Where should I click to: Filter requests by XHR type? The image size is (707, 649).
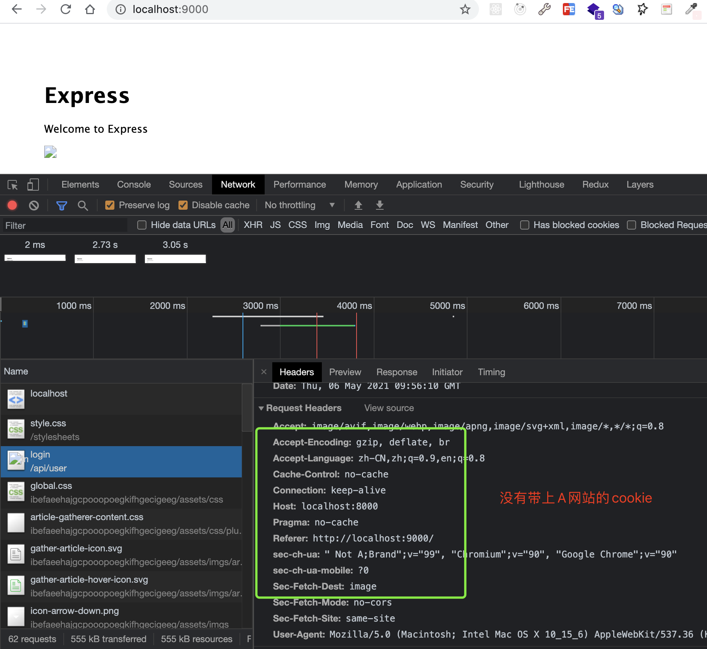pos(253,225)
